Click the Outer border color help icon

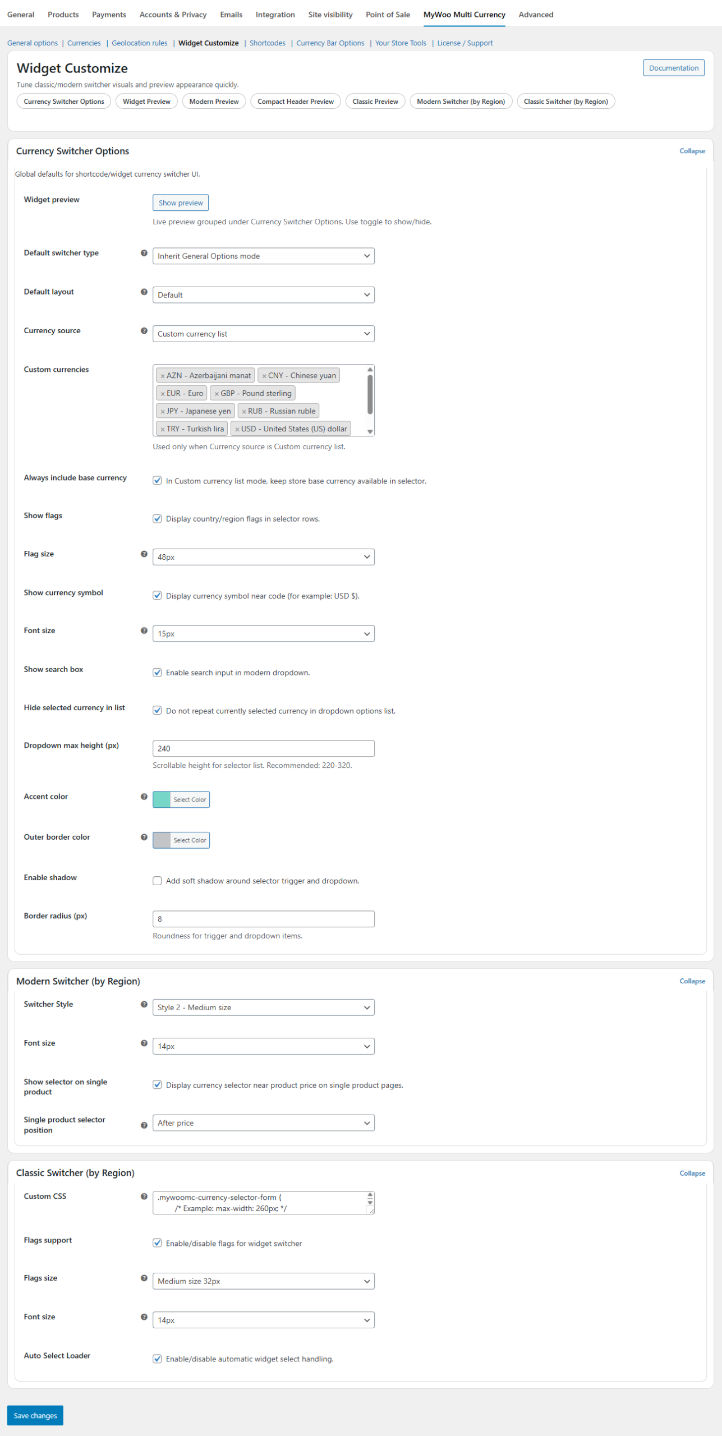coord(144,837)
